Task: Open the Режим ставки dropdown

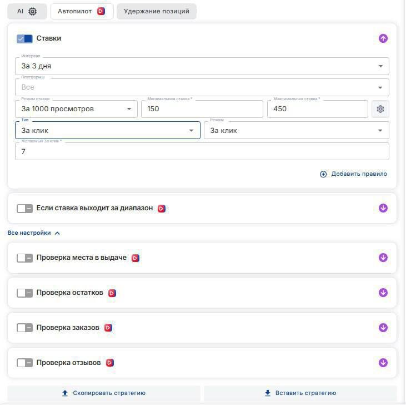Action: [76, 109]
